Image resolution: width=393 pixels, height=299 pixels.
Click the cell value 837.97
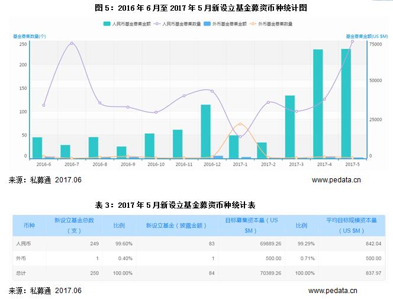point(373,273)
